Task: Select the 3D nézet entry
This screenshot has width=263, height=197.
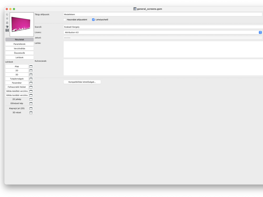Action: (17, 113)
